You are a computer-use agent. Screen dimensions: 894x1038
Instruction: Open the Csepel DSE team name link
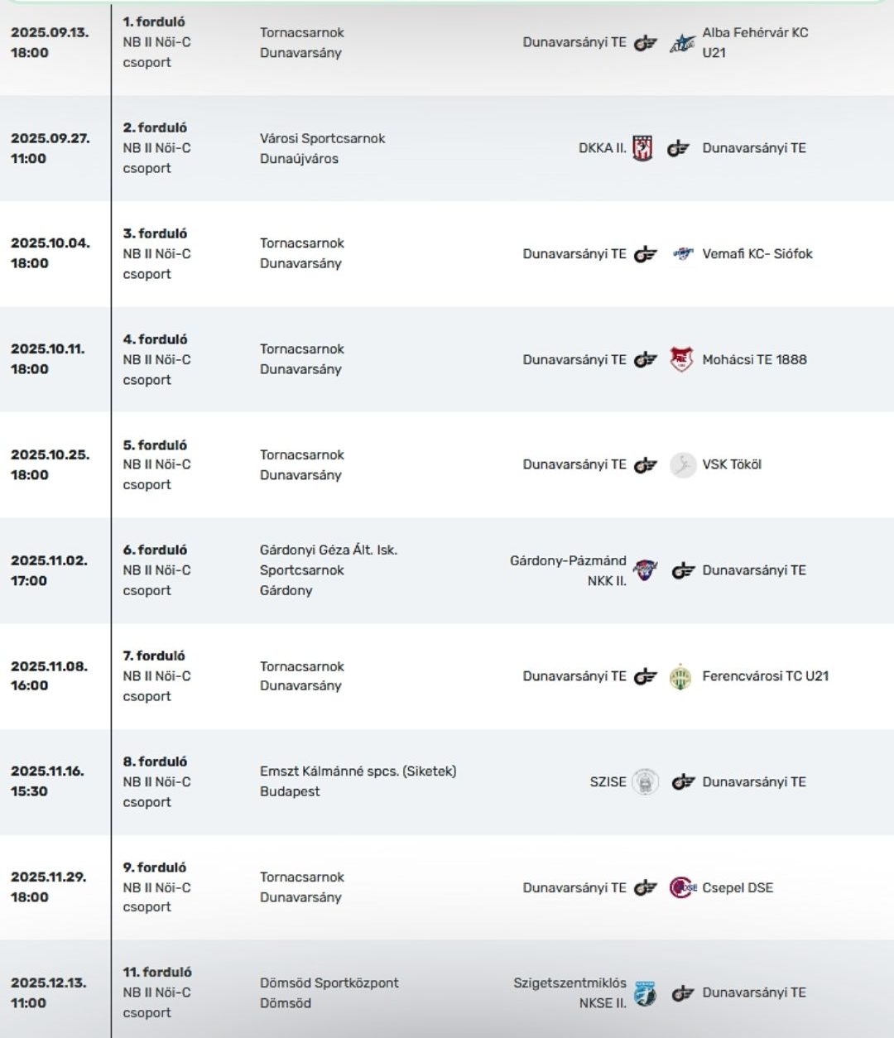pos(738,888)
